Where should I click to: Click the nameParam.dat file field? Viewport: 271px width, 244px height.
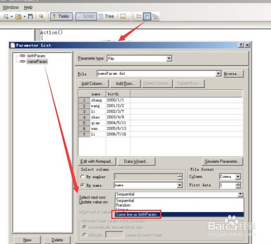coord(156,74)
